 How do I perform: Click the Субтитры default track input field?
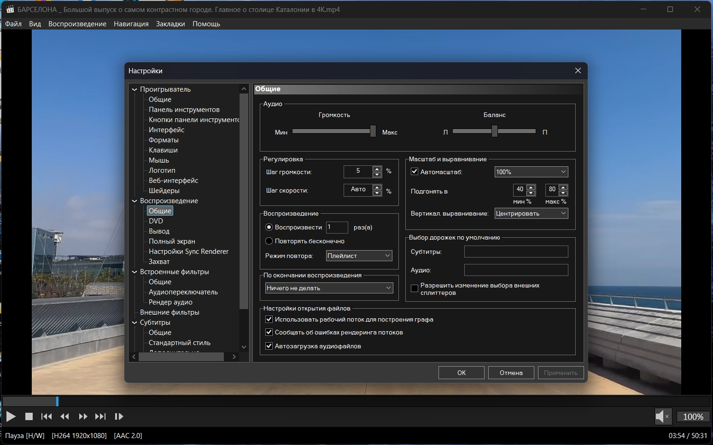point(516,252)
